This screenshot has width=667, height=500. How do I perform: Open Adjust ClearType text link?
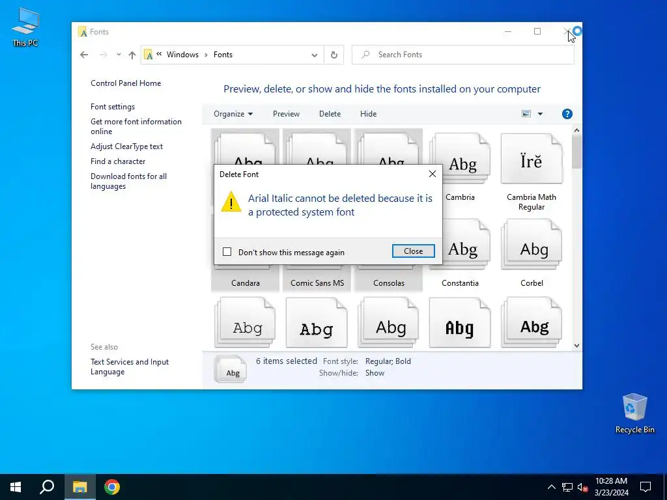pos(127,146)
